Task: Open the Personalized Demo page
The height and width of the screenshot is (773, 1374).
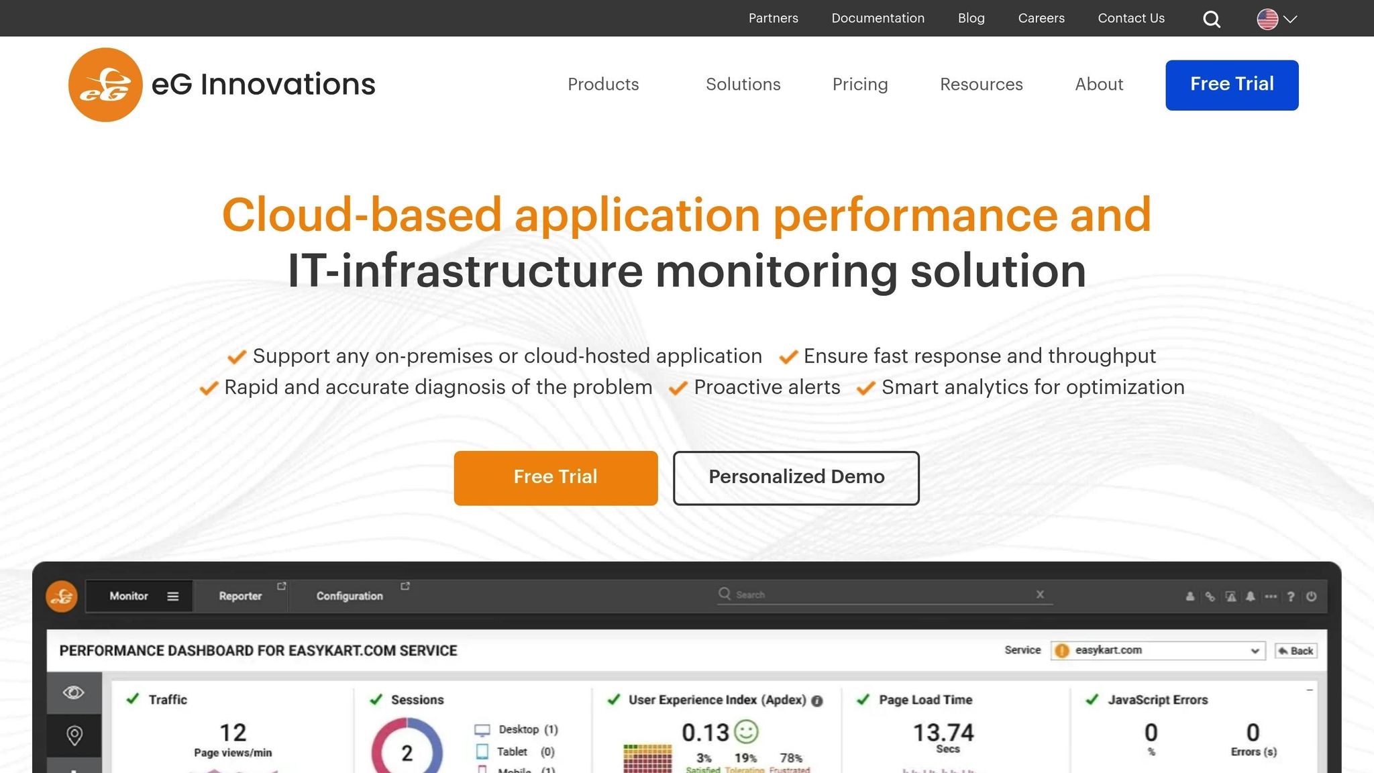Action: [796, 477]
